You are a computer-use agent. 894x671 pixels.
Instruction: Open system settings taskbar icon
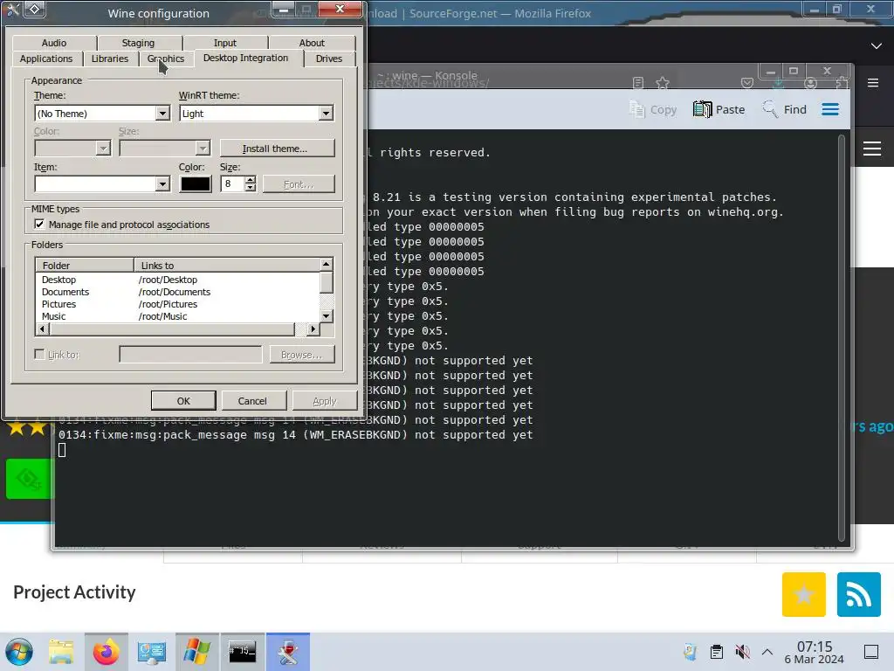[x=151, y=652]
